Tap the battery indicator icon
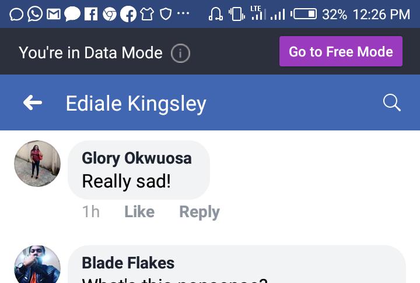Viewport: 420px width, 283px height. click(x=303, y=13)
